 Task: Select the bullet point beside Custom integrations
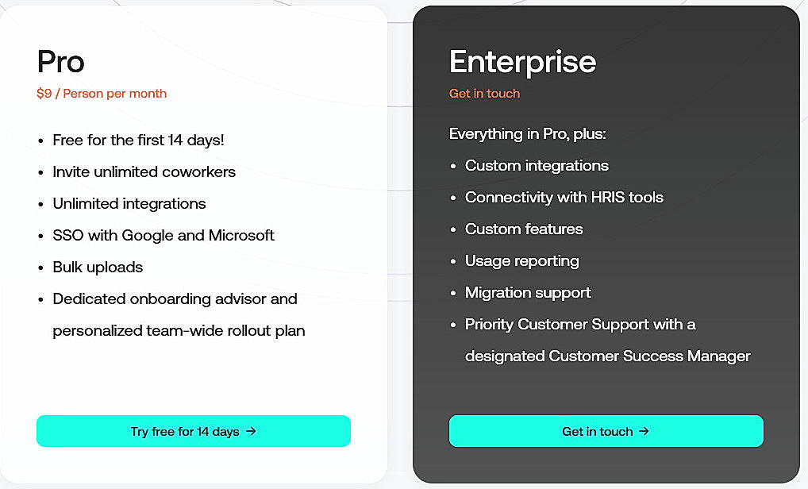click(452, 165)
